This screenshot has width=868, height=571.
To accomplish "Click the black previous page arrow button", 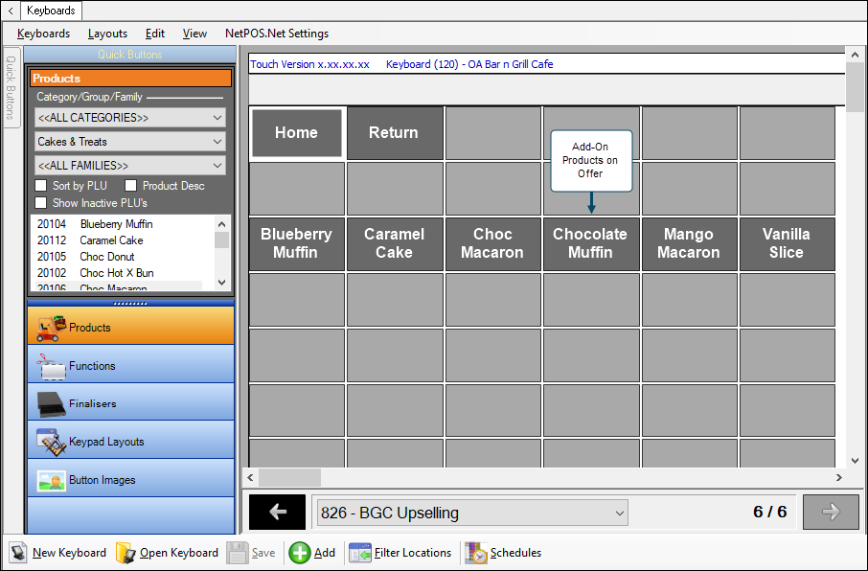I will (x=278, y=513).
